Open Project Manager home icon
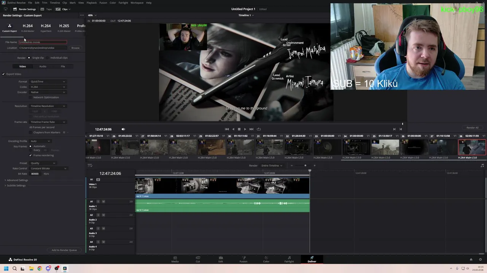This screenshot has width=487, height=273. coord(471,259)
